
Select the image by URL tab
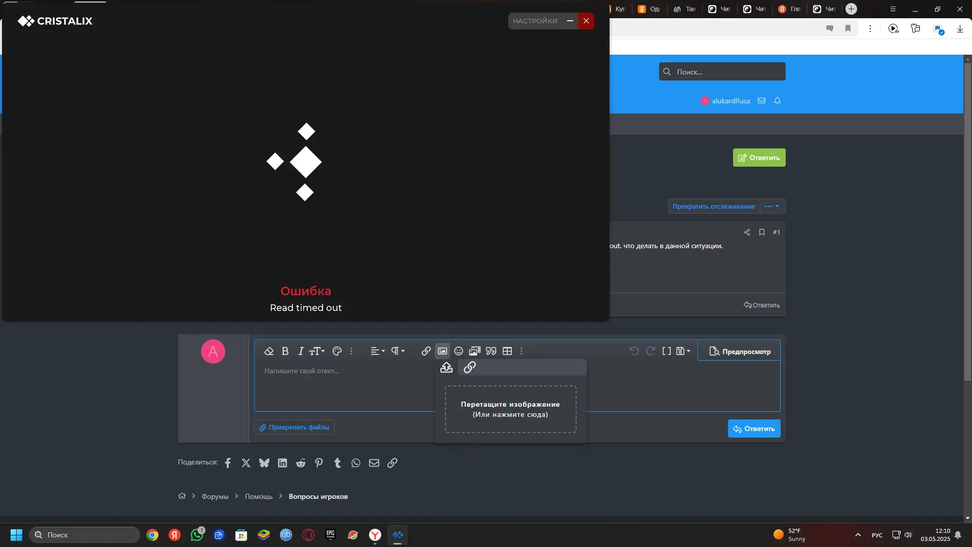[x=470, y=368]
